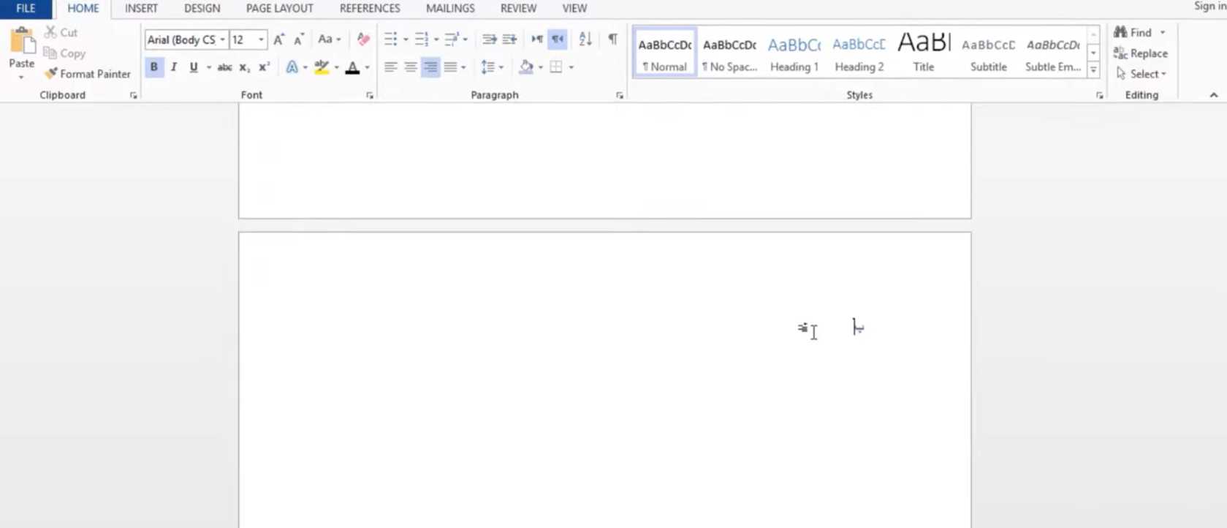Open the Change Case dropdown
This screenshot has width=1227, height=528.
tap(330, 39)
